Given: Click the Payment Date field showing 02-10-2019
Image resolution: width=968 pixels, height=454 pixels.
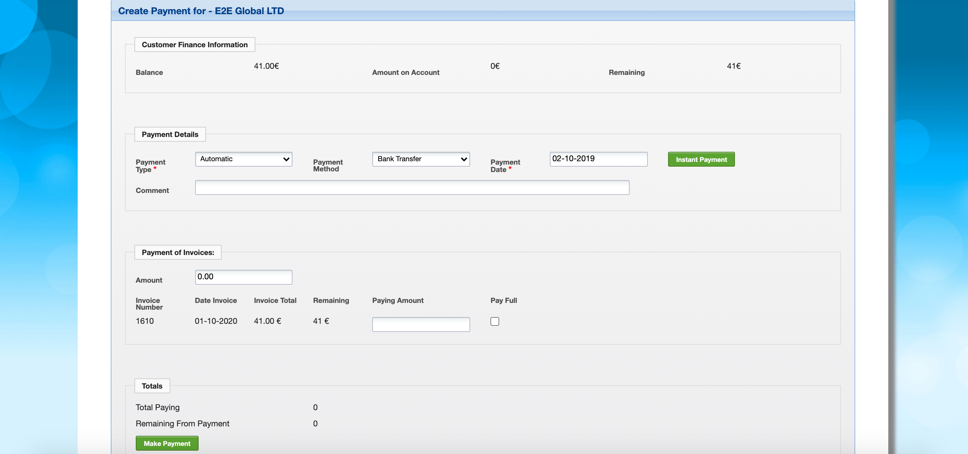Looking at the screenshot, I should click(598, 159).
